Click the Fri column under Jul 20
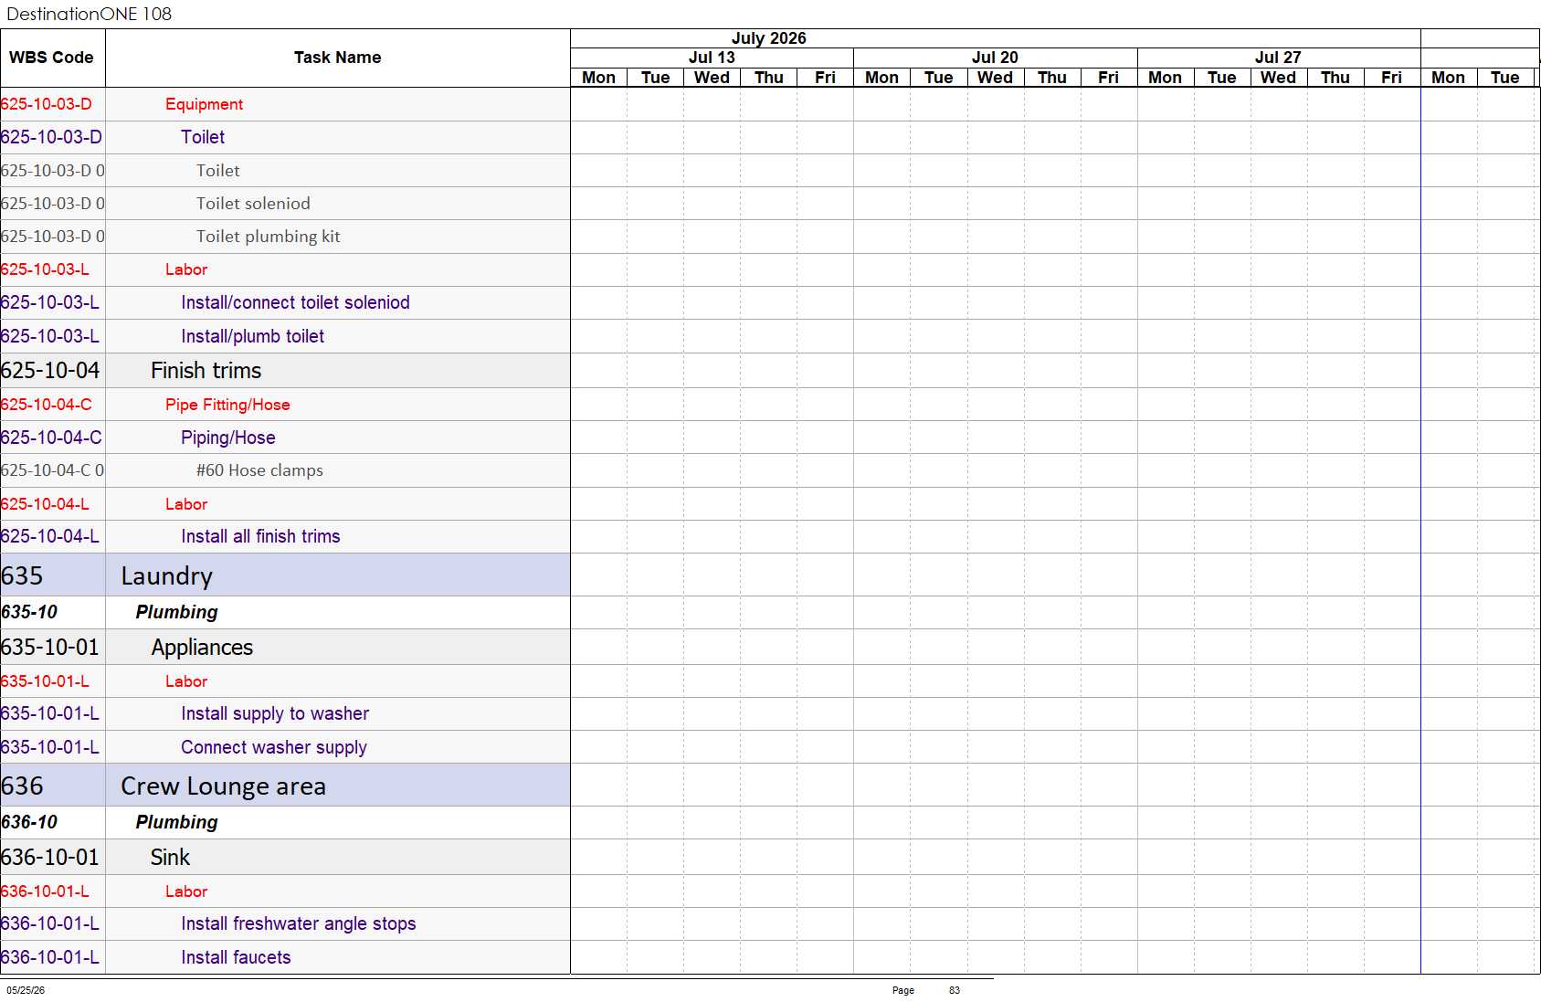The width and height of the screenshot is (1541, 1002). 1108,78
